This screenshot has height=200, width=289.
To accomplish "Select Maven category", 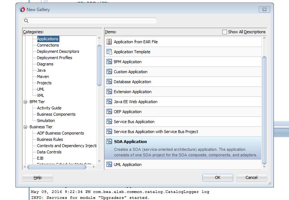I will (43, 77).
